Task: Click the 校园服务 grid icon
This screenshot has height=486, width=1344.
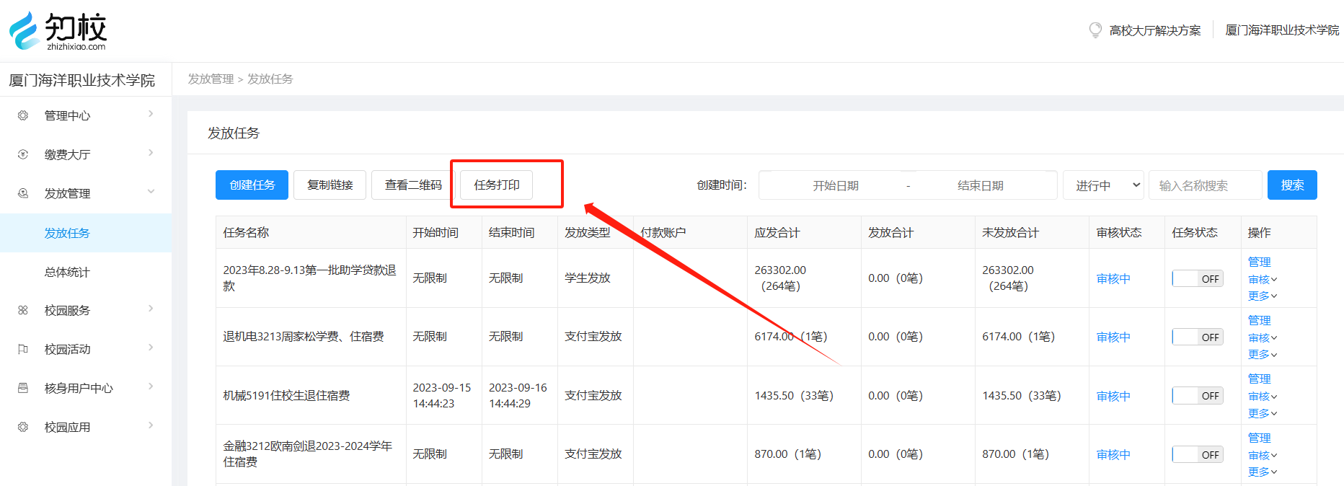Action: click(23, 310)
